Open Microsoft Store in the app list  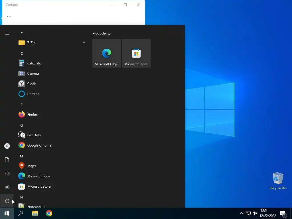point(52,186)
